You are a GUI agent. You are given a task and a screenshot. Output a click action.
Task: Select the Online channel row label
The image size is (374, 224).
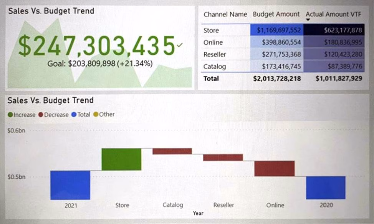tap(213, 42)
